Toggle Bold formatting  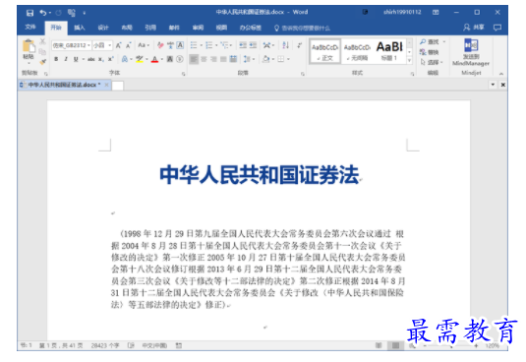click(x=56, y=59)
